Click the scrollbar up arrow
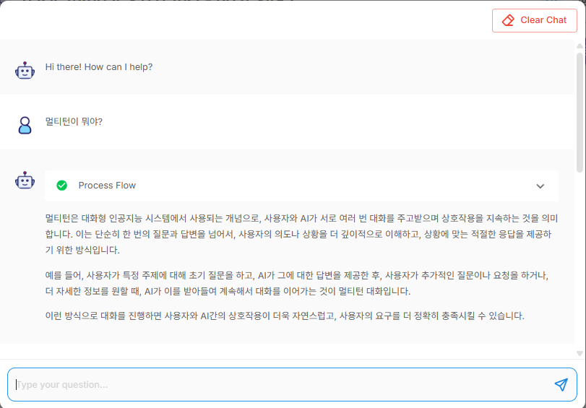Viewport: 586px width, 408px height. click(579, 45)
